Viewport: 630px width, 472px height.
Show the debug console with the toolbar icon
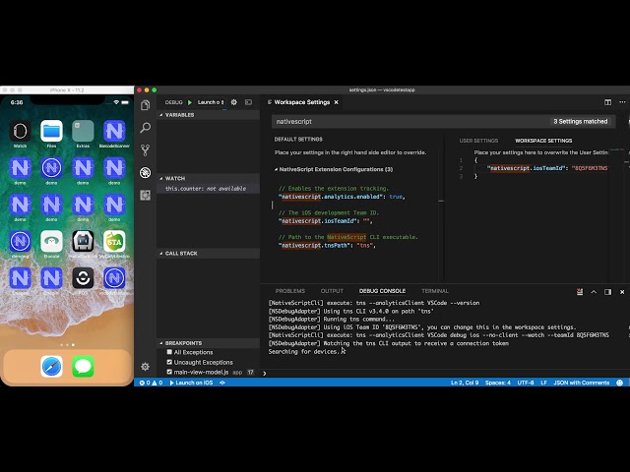click(x=249, y=102)
